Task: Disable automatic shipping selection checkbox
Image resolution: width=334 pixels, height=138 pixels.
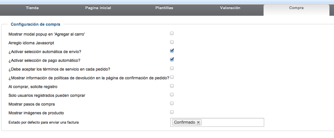Action: (x=172, y=51)
